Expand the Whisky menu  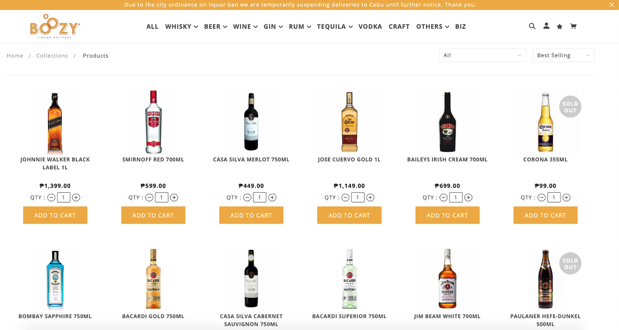click(x=181, y=27)
